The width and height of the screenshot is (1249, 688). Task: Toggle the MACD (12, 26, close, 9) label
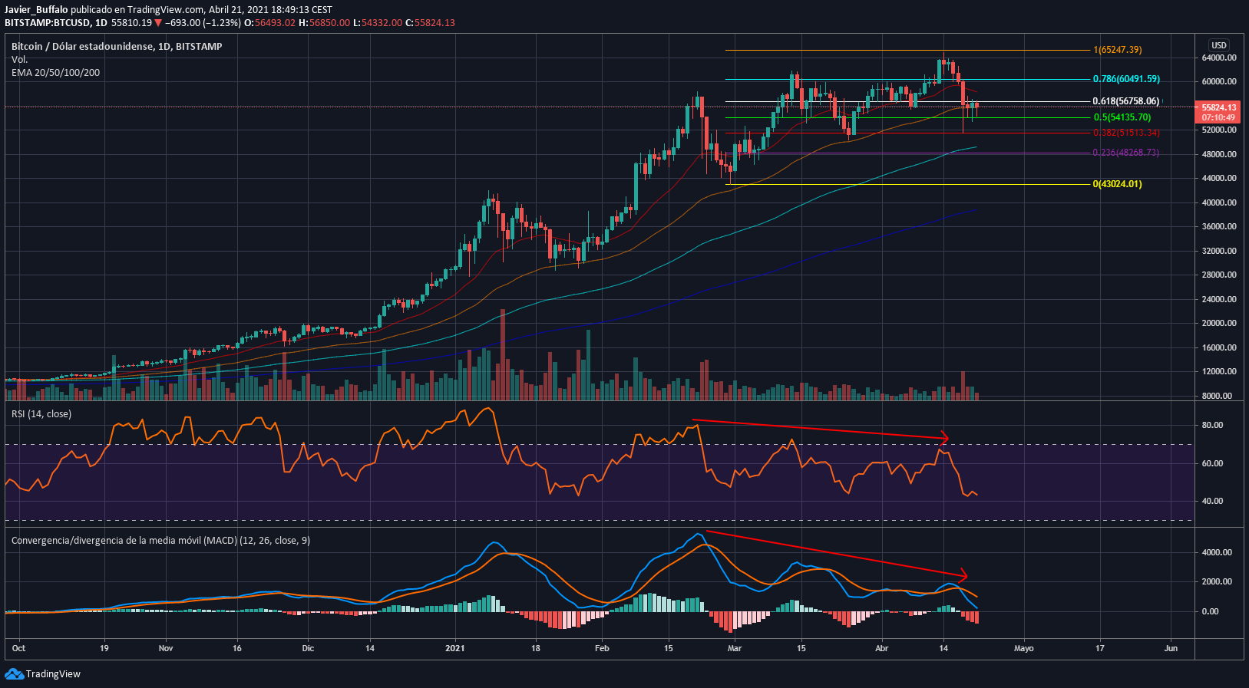click(160, 541)
